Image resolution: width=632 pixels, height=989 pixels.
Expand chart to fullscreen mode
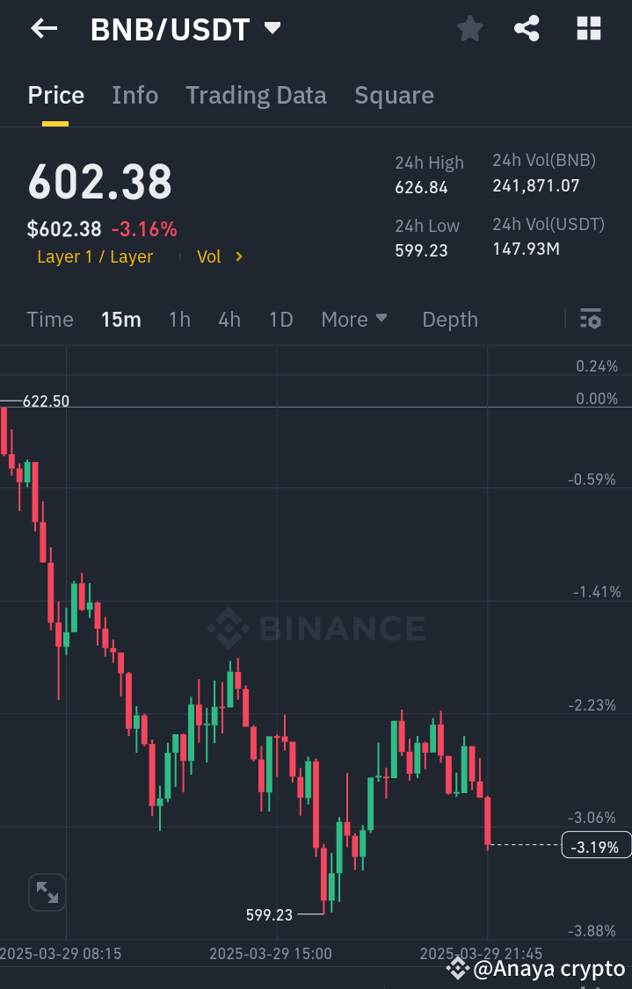point(47,892)
